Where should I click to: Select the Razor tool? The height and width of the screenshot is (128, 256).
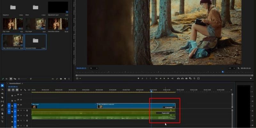(x=3, y=97)
